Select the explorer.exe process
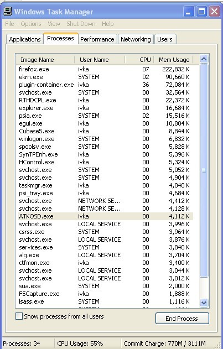 point(105,108)
